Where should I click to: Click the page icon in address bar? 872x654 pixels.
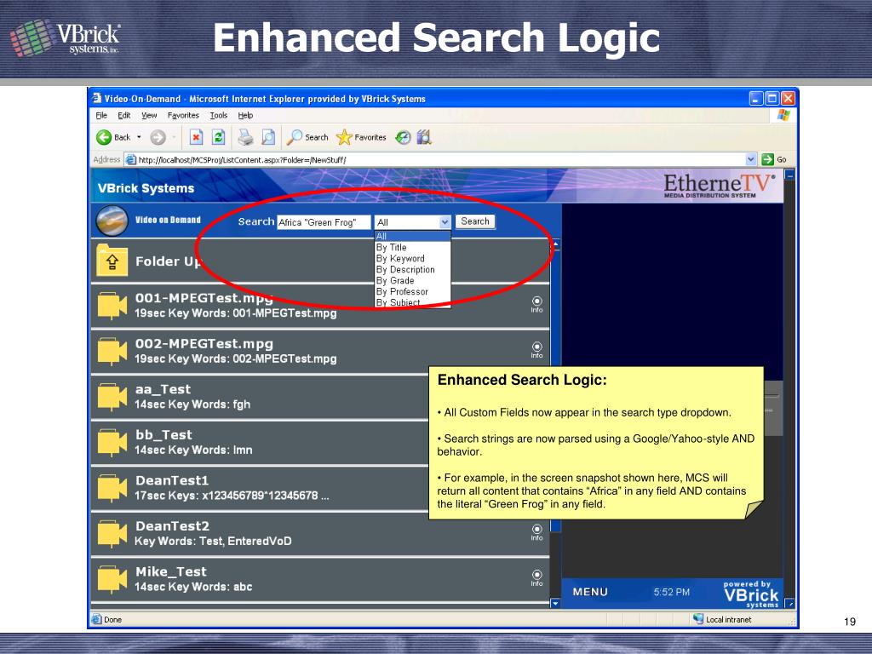(x=130, y=160)
